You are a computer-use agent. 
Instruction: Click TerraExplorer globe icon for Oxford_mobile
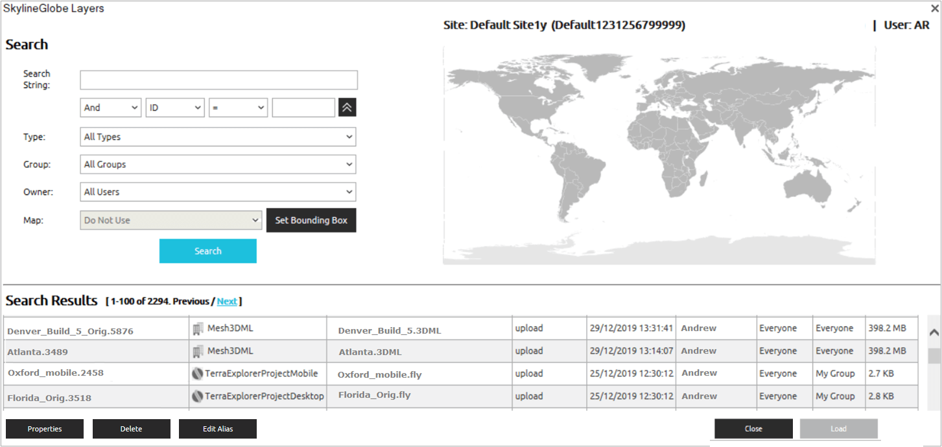(198, 374)
